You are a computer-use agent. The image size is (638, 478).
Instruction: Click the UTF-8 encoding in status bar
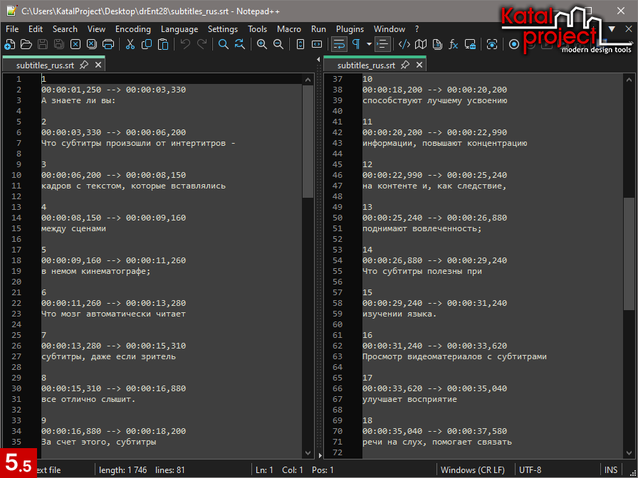pos(530,469)
